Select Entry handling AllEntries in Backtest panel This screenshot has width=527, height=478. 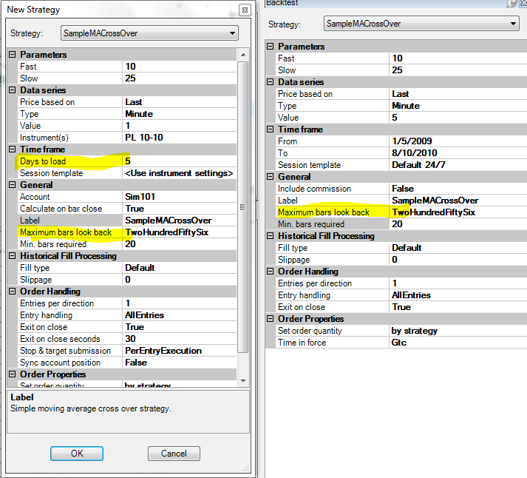coord(458,295)
